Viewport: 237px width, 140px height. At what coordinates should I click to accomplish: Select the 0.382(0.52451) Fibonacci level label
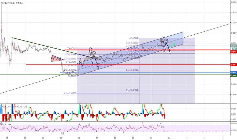point(70,59)
